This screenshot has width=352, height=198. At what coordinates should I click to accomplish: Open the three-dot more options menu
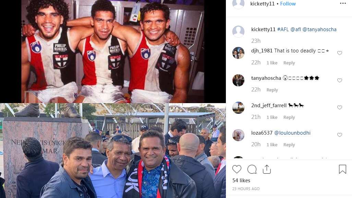[343, 3]
